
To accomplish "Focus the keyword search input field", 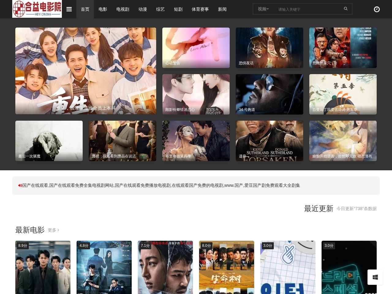I will [x=308, y=9].
